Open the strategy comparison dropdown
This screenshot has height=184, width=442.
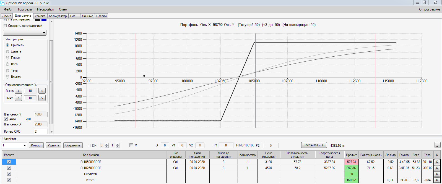coord(25,33)
